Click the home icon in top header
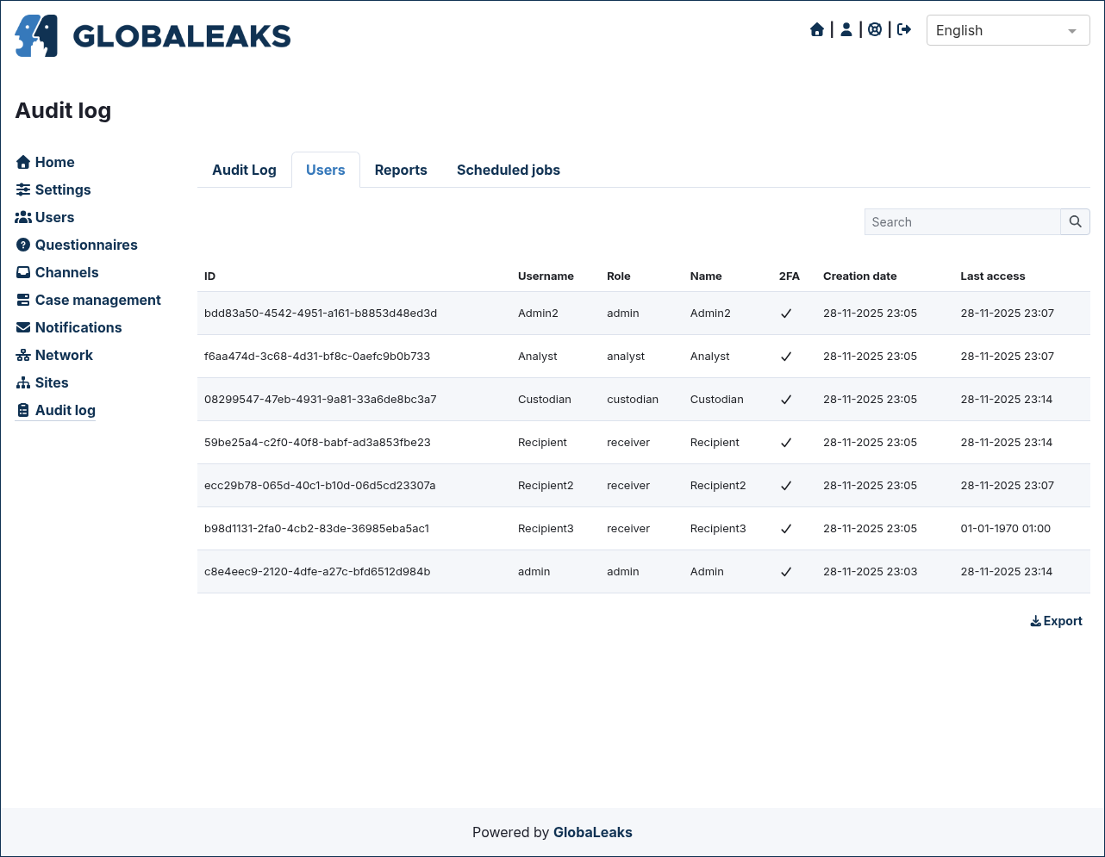 click(x=817, y=30)
